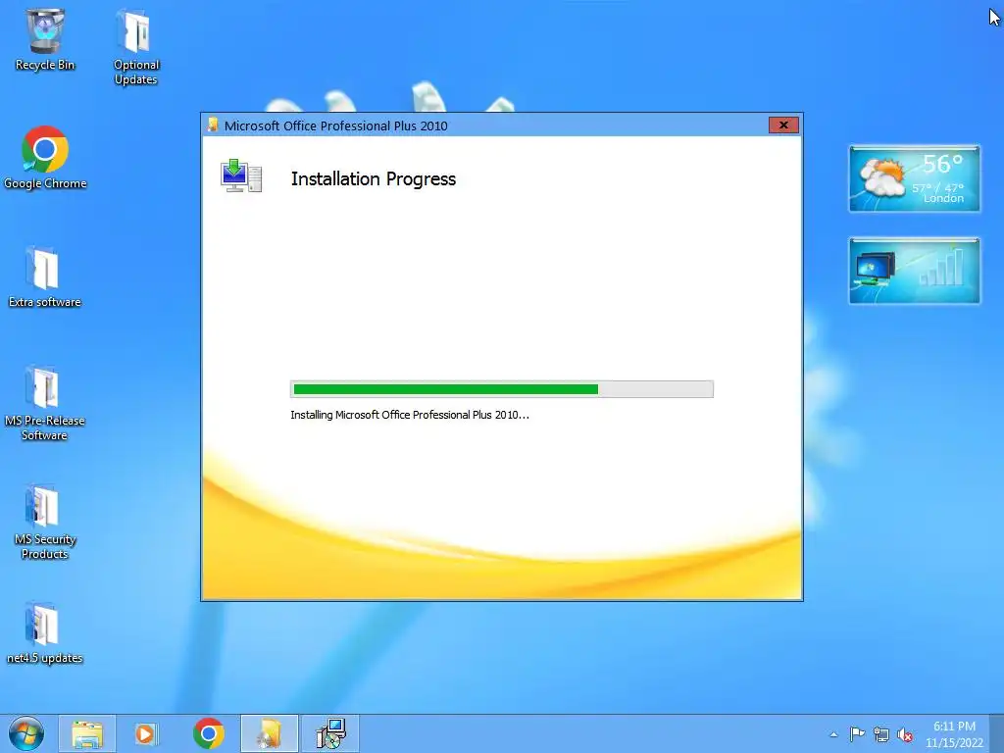The image size is (1004, 753).
Task: Click the network tray icon
Action: click(881, 734)
